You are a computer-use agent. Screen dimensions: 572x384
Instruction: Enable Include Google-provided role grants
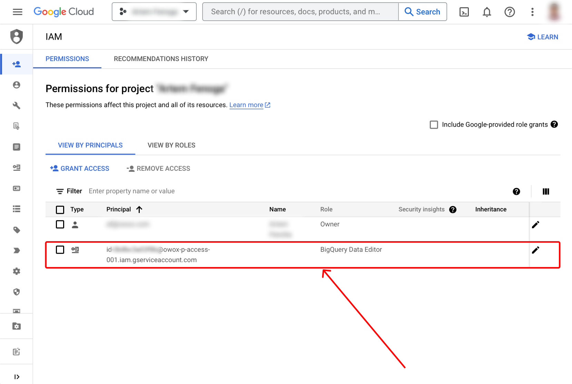pyautogui.click(x=434, y=125)
